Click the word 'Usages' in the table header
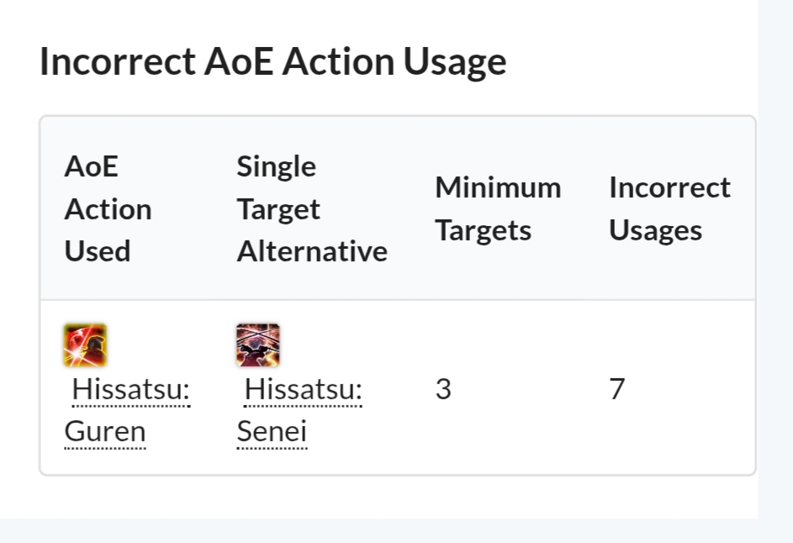 pos(655,229)
